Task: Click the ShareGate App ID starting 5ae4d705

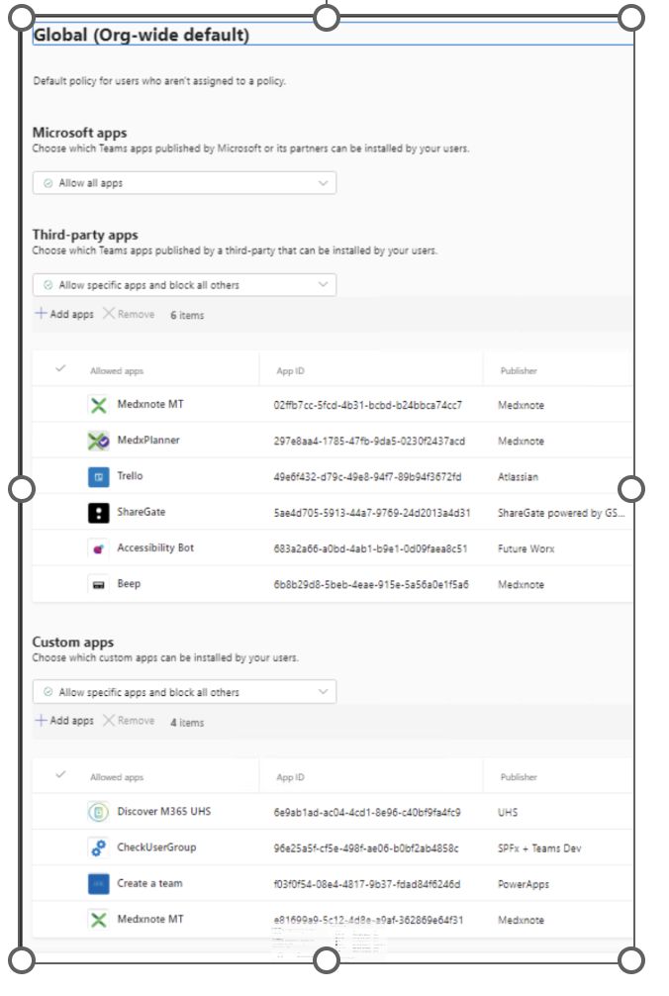Action: (372, 513)
